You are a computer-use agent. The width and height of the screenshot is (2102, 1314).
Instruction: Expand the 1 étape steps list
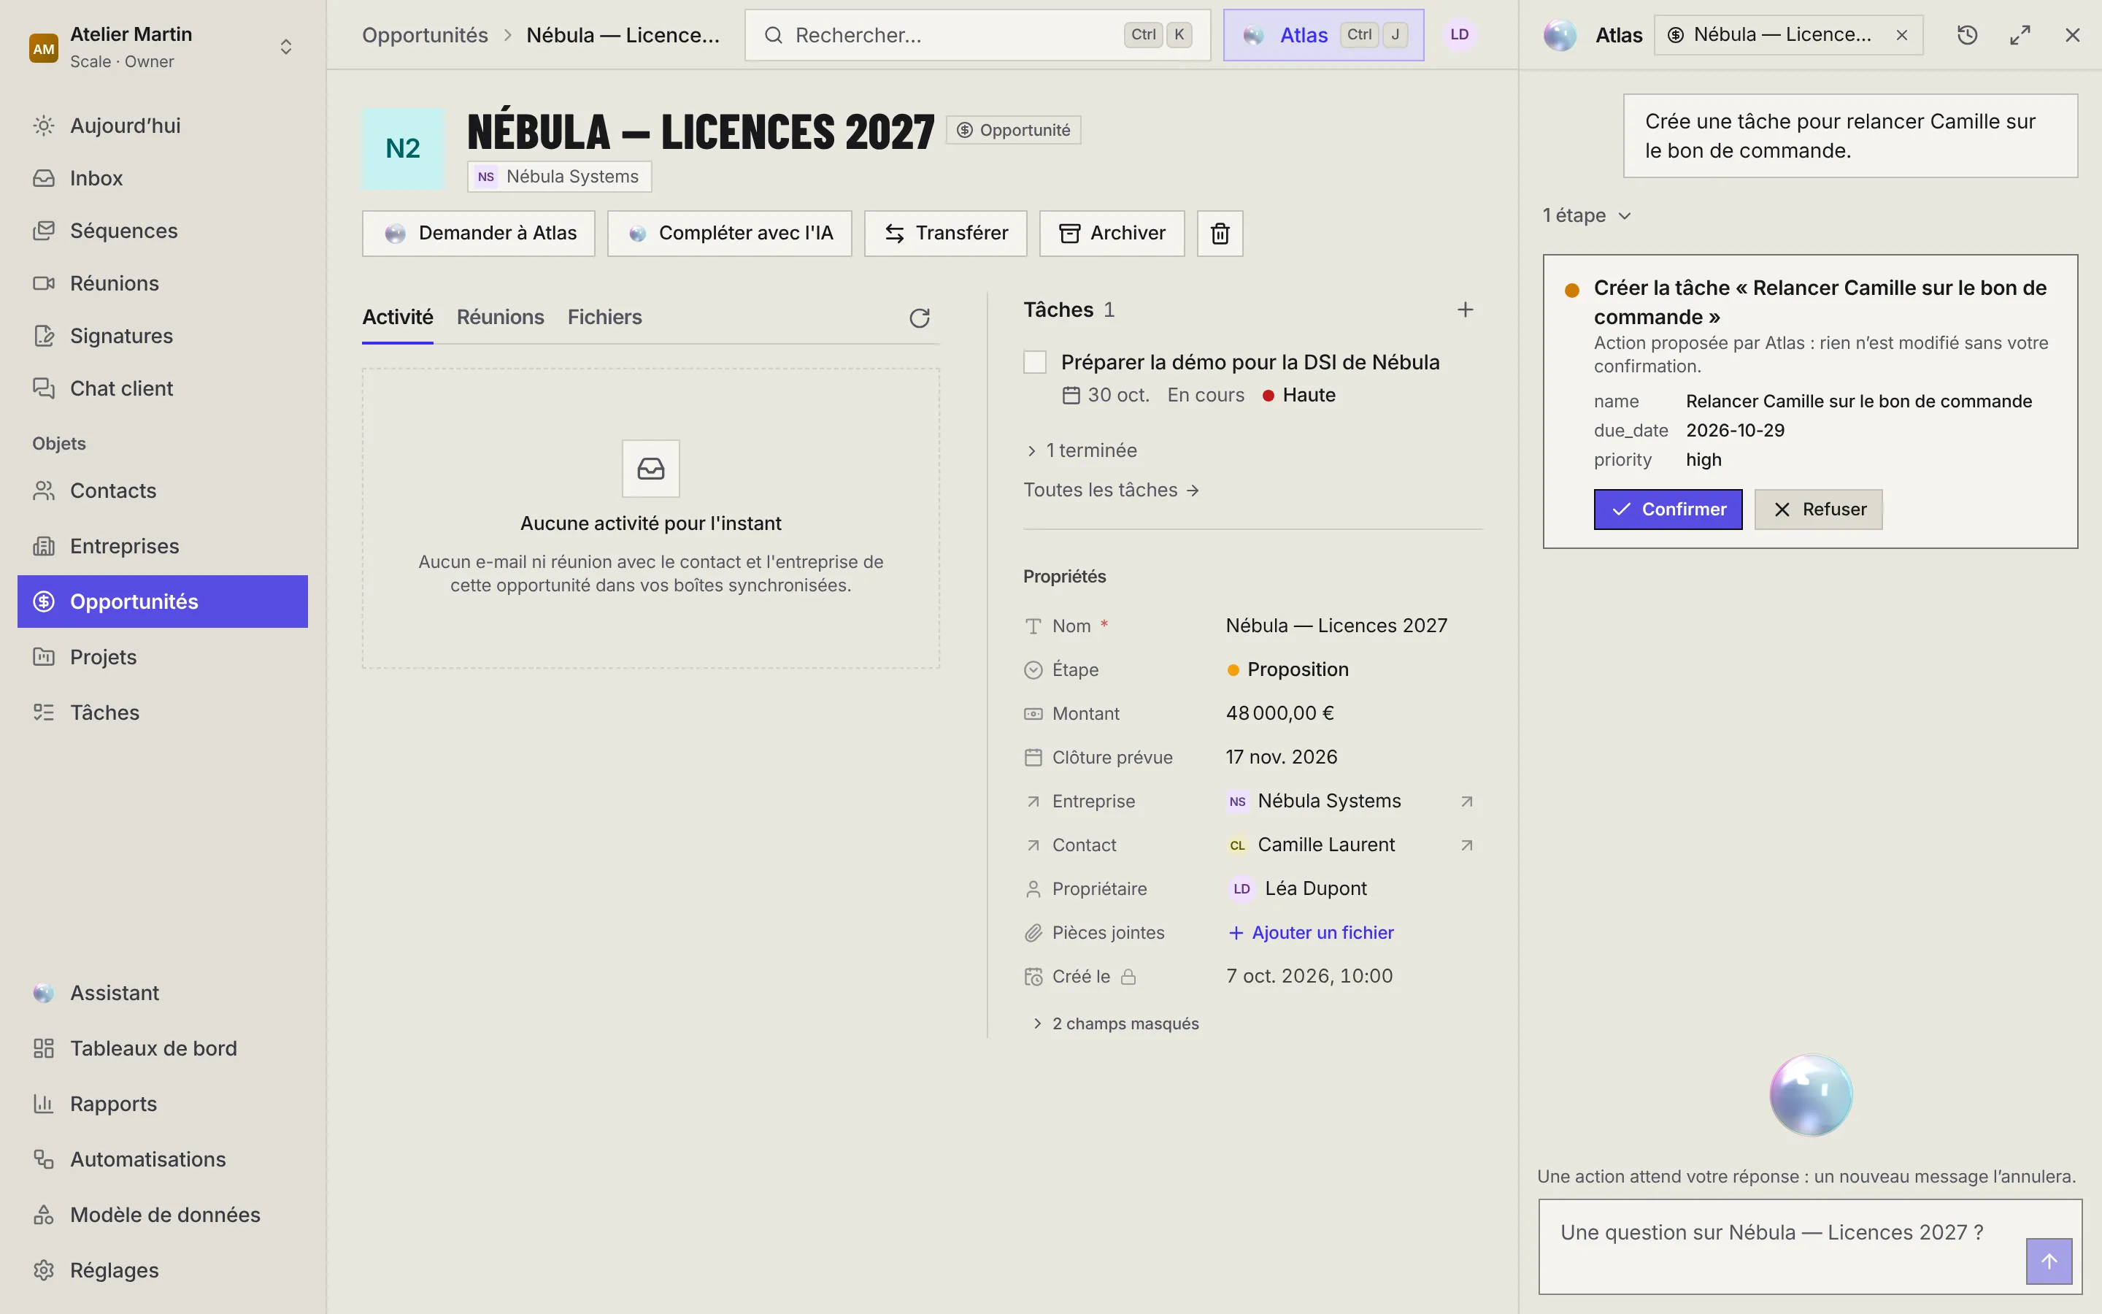click(x=1587, y=215)
